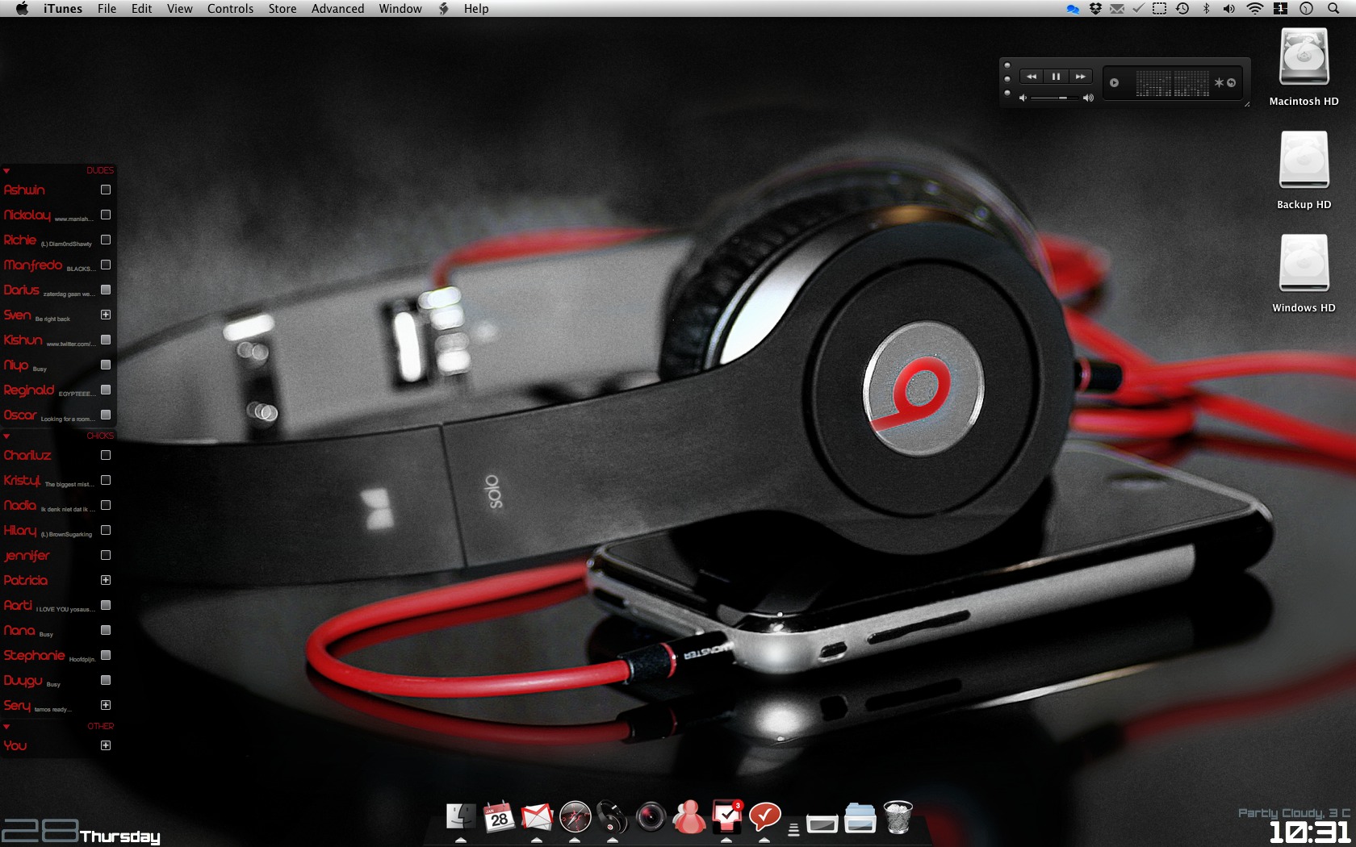Open the iTunes application menu
This screenshot has width=1356, height=847.
click(63, 9)
